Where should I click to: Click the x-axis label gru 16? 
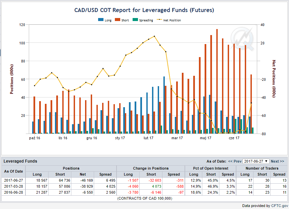coord(92,138)
